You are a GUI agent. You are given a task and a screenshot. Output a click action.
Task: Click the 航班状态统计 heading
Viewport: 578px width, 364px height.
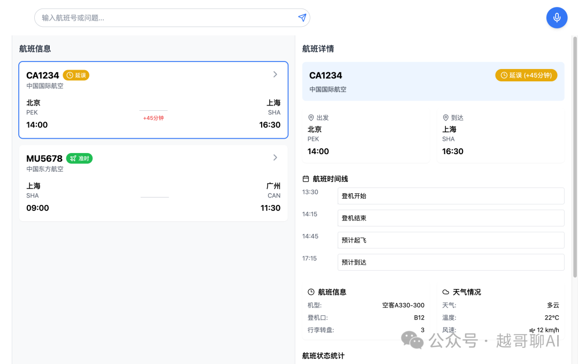(323, 356)
